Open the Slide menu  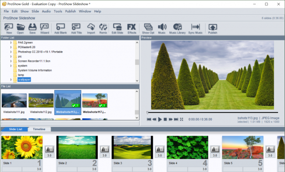pos(35,11)
